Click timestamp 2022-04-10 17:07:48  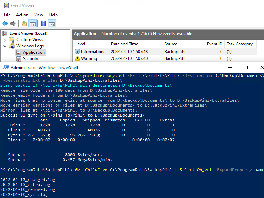point(129,52)
